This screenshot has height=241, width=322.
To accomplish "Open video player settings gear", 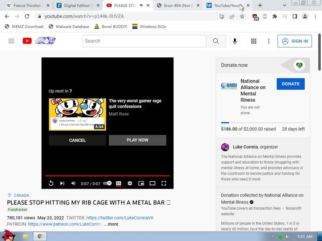I will 130,183.
